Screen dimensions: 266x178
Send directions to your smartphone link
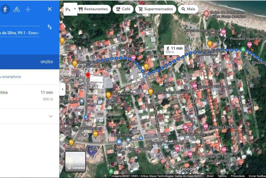click(x=10, y=77)
